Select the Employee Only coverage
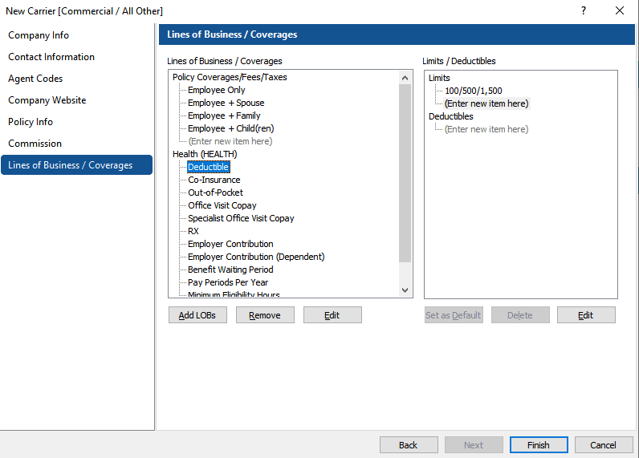639x458 pixels. pos(217,90)
